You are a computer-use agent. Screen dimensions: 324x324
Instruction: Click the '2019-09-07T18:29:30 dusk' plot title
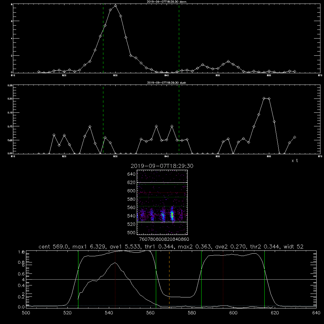[x=167, y=83]
